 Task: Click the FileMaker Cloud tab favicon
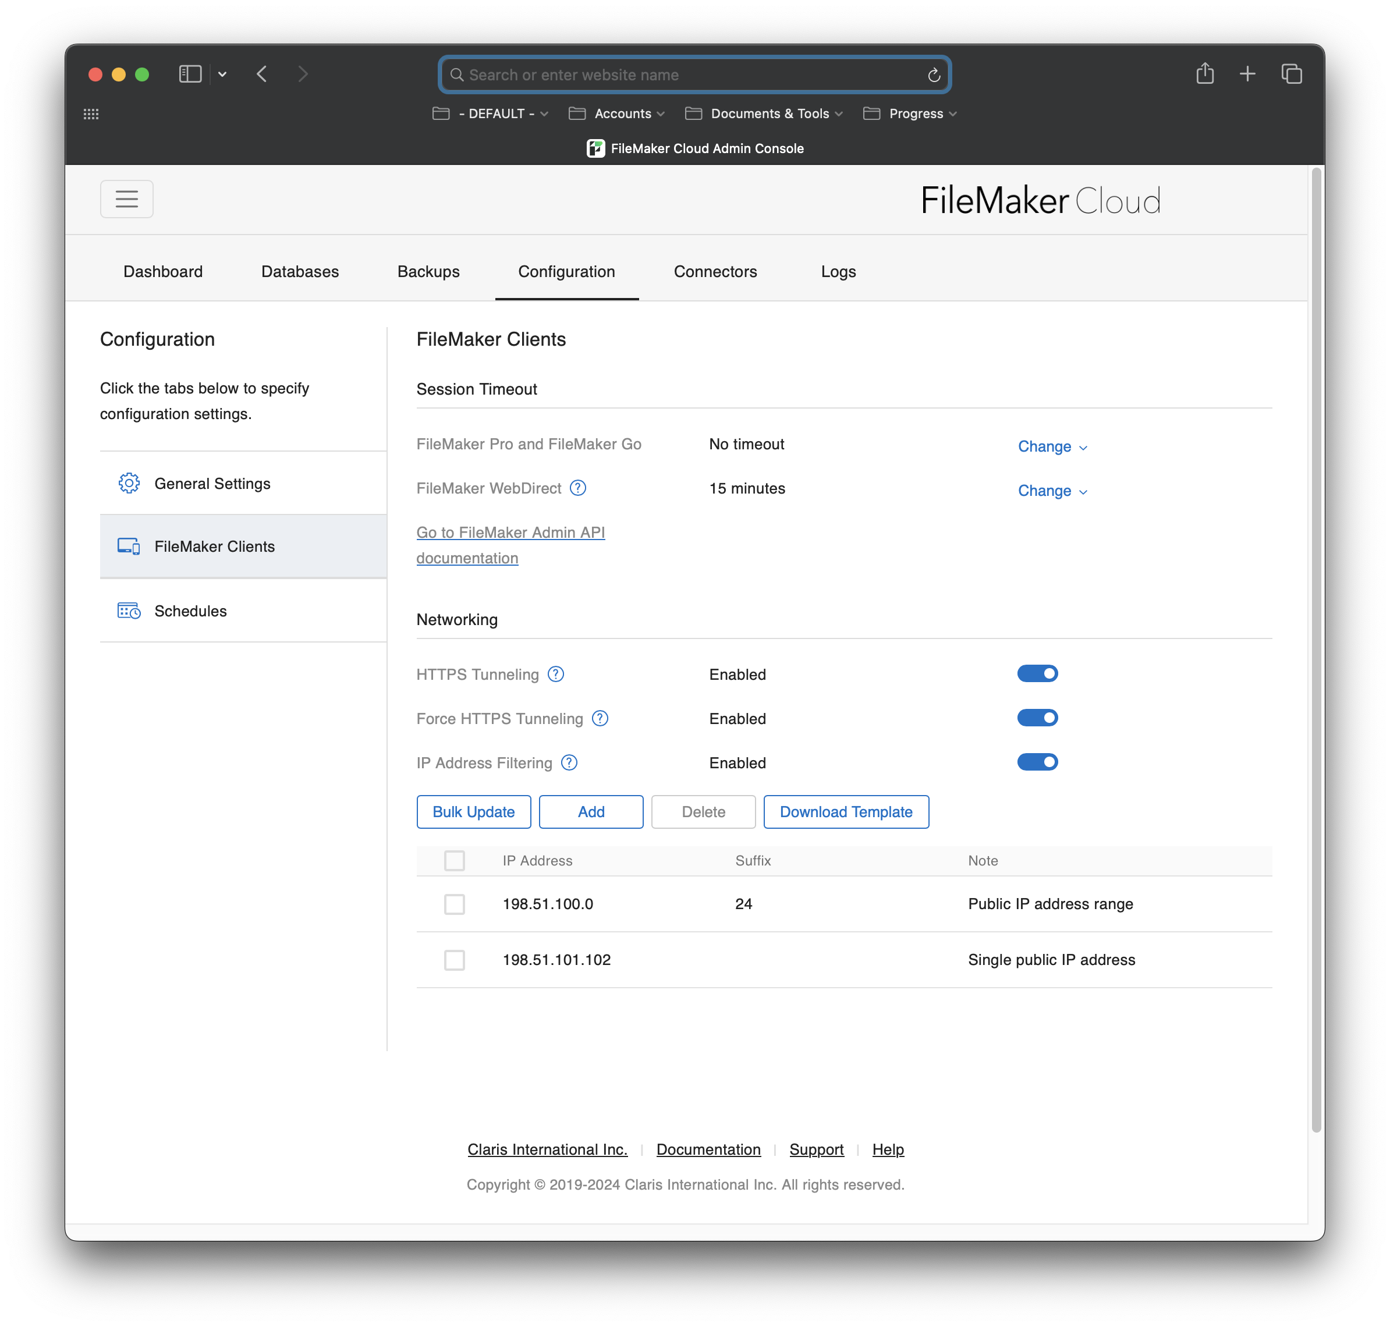595,148
